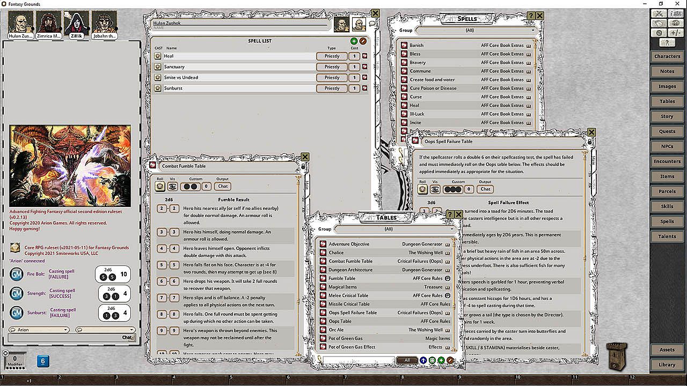Toggle Tables list edit mode pencil
This screenshot has width=687, height=386.
[450, 360]
